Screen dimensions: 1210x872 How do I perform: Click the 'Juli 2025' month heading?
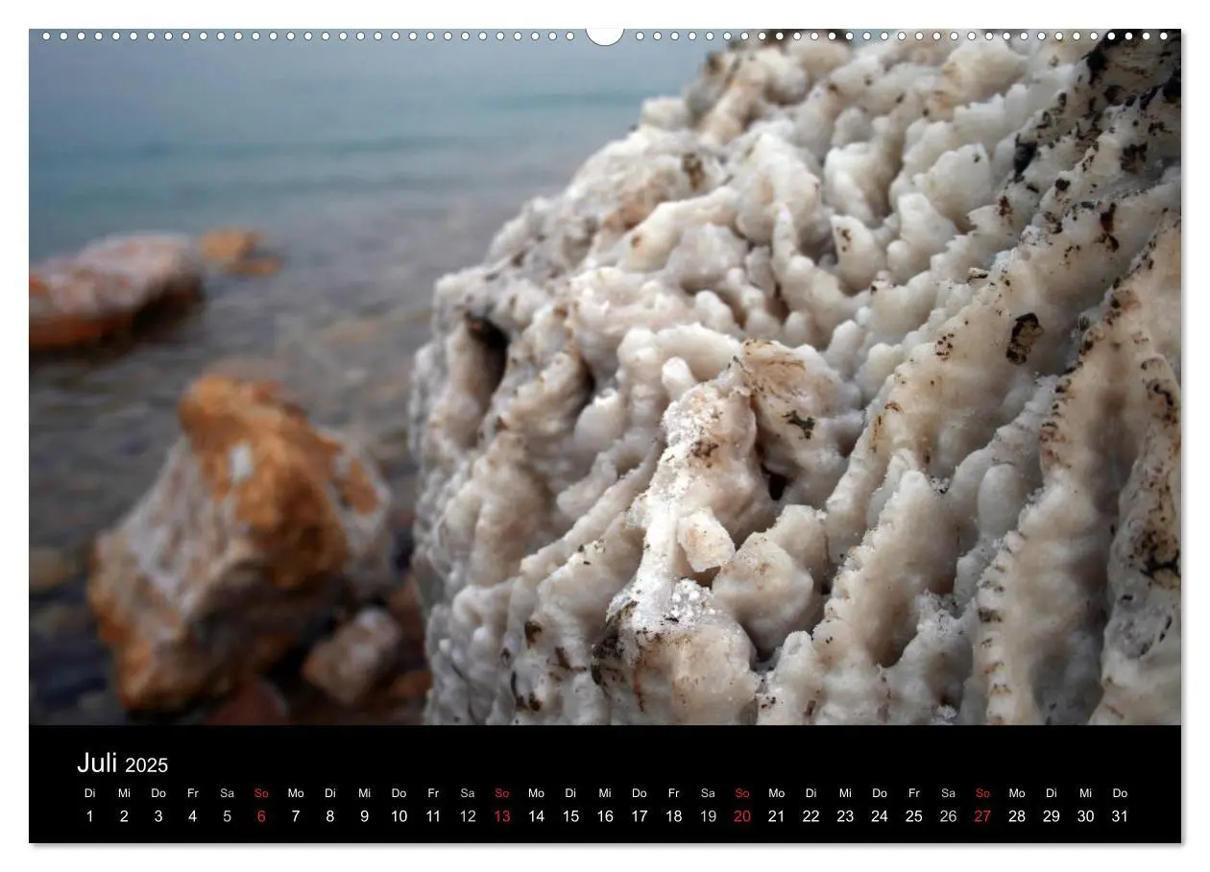tap(122, 763)
